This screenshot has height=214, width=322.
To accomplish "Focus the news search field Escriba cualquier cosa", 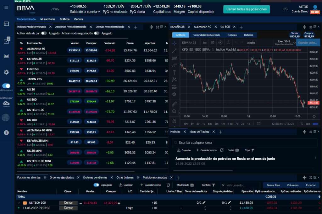I will 245,142.
